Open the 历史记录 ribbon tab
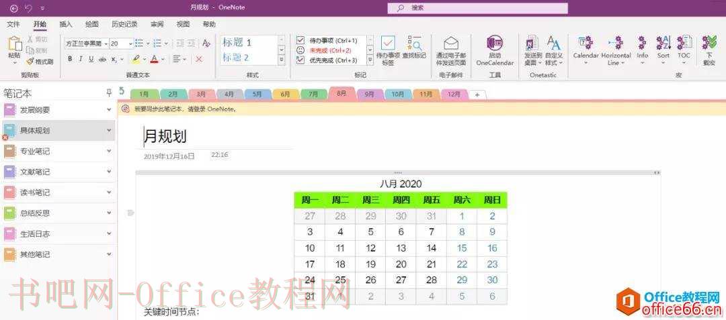Viewport: 726px width, 320px height. click(x=124, y=24)
